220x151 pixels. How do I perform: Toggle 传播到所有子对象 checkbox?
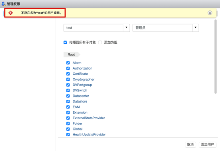65,43
